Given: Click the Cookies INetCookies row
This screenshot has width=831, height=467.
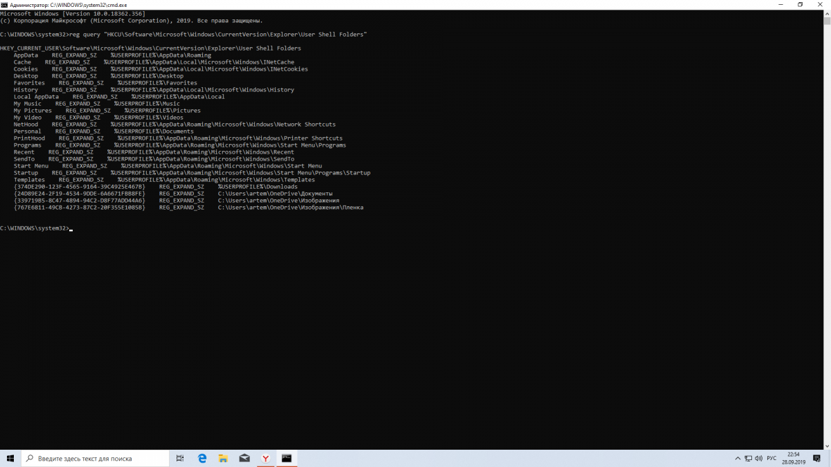Looking at the screenshot, I should coord(161,68).
